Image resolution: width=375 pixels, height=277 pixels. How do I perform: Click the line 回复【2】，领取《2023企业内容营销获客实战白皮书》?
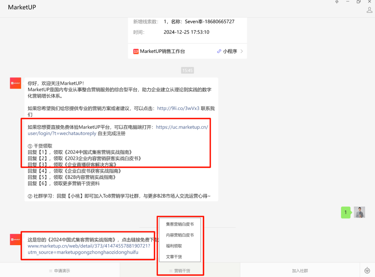[x=84, y=159]
